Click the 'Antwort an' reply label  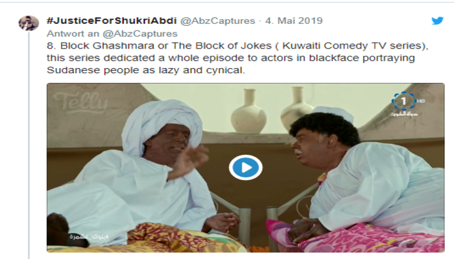[73, 34]
